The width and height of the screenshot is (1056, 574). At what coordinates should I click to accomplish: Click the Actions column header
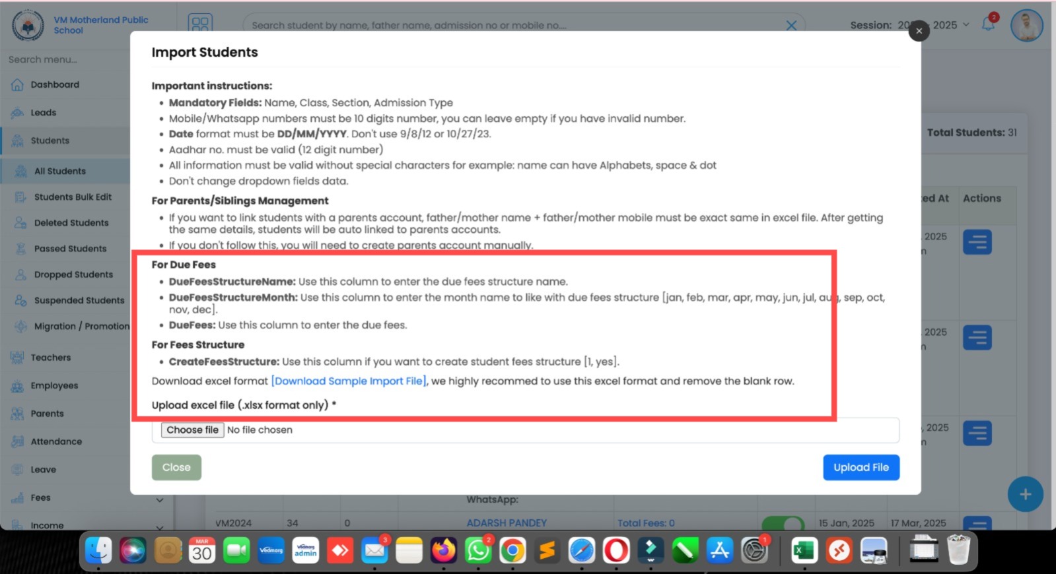(x=981, y=198)
